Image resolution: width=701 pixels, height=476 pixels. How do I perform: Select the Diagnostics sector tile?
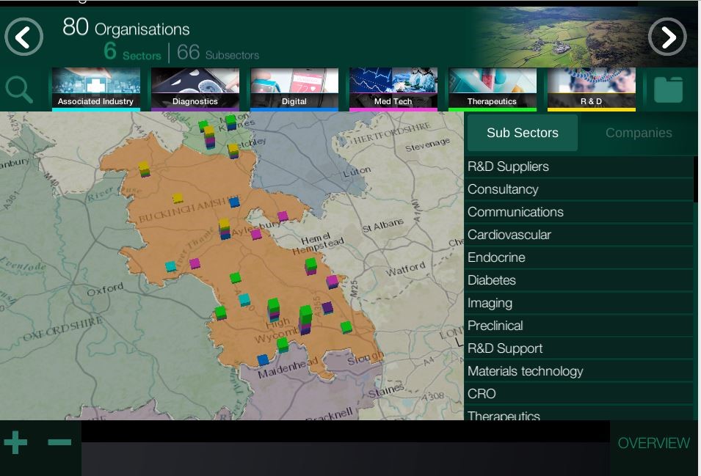195,89
